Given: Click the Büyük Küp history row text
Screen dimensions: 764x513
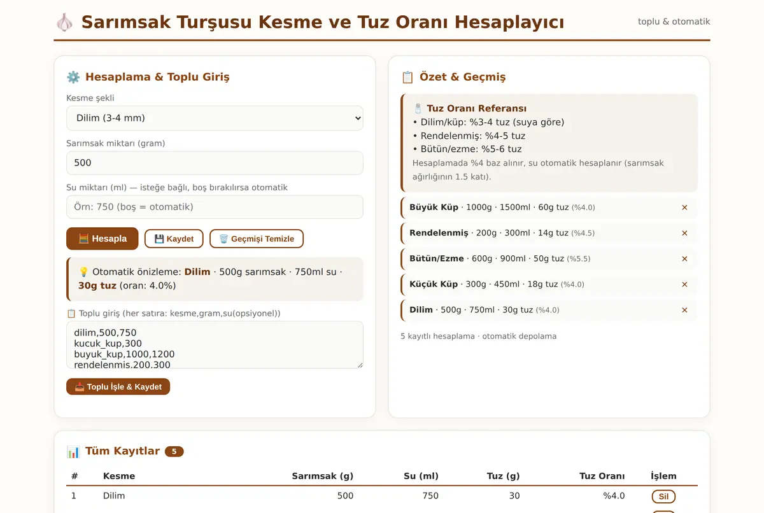Looking at the screenshot, I should (x=502, y=207).
